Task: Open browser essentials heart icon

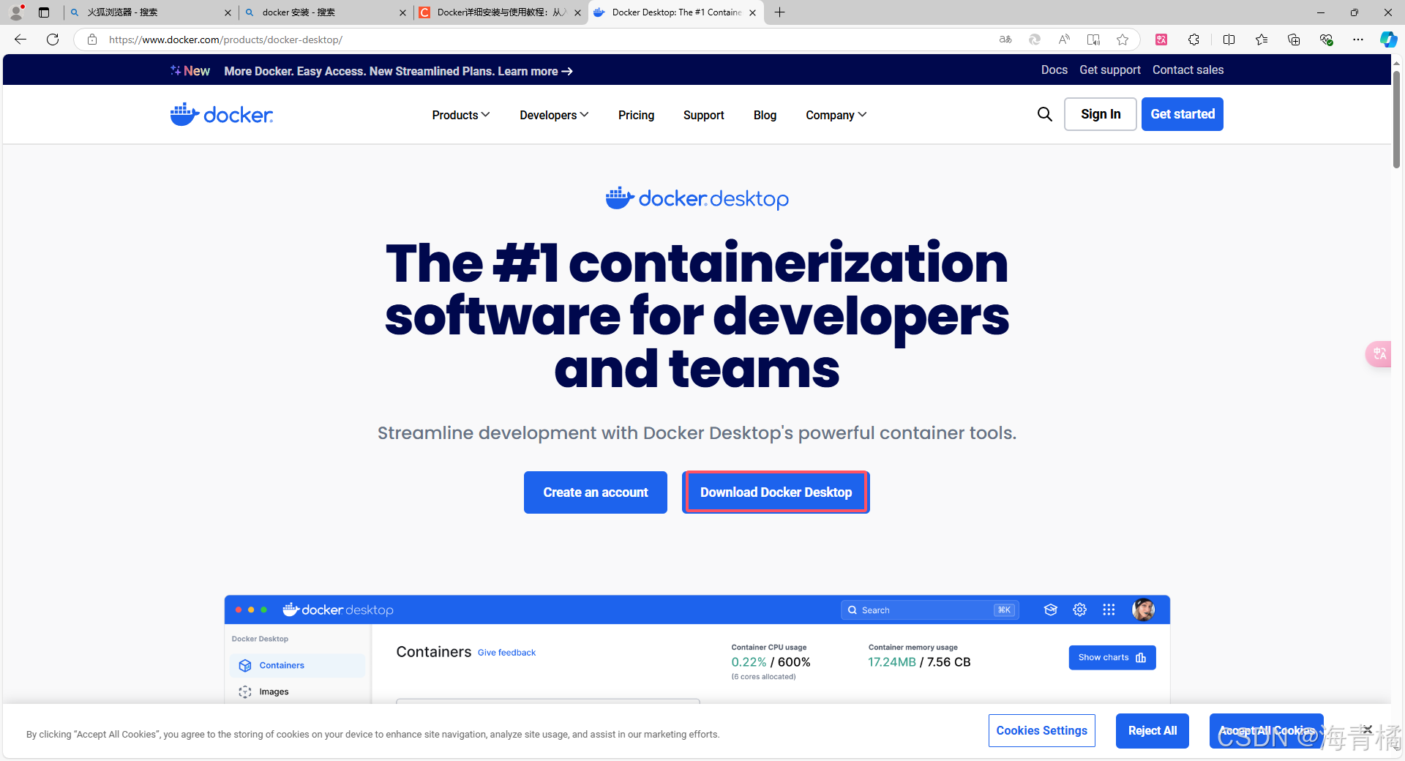Action: pos(1326,40)
